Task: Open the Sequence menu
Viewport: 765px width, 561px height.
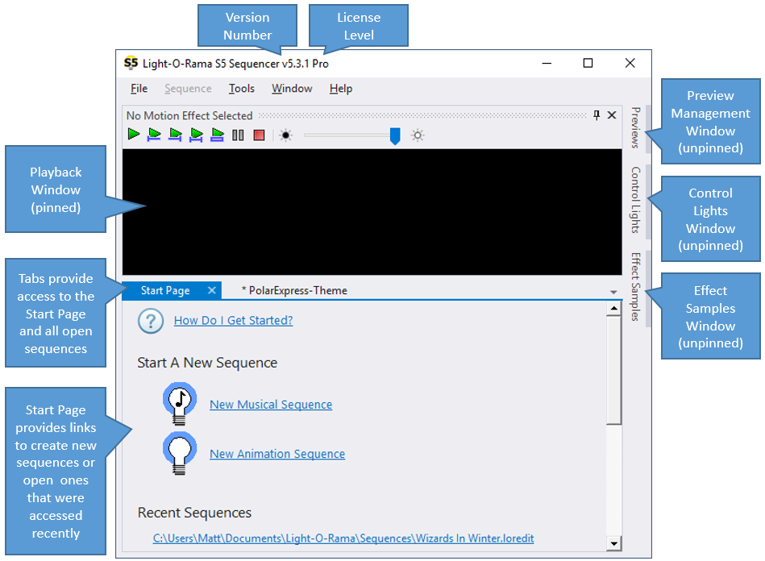Action: coord(188,89)
